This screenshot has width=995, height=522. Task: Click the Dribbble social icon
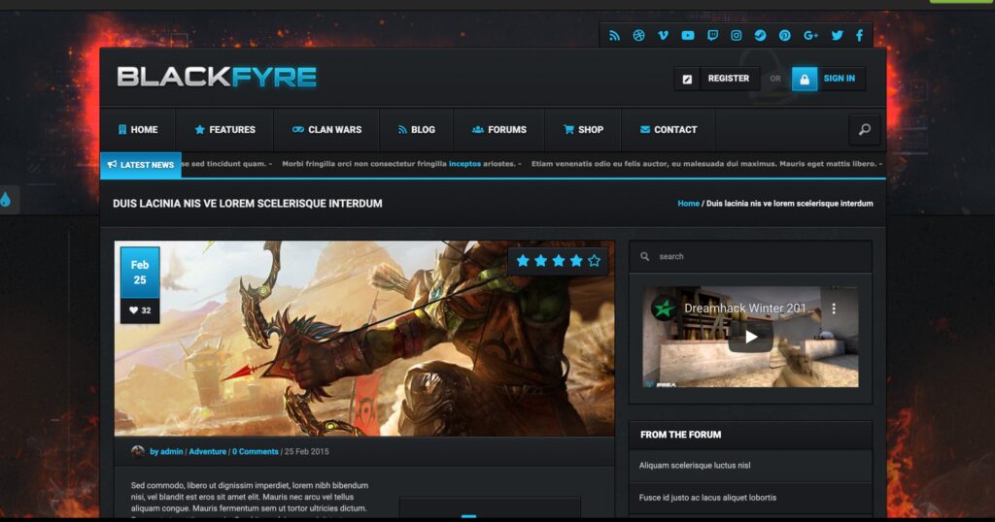tap(639, 36)
